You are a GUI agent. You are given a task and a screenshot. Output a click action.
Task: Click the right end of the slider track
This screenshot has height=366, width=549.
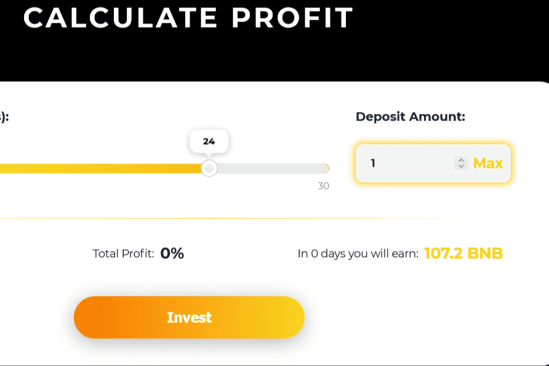(x=326, y=169)
